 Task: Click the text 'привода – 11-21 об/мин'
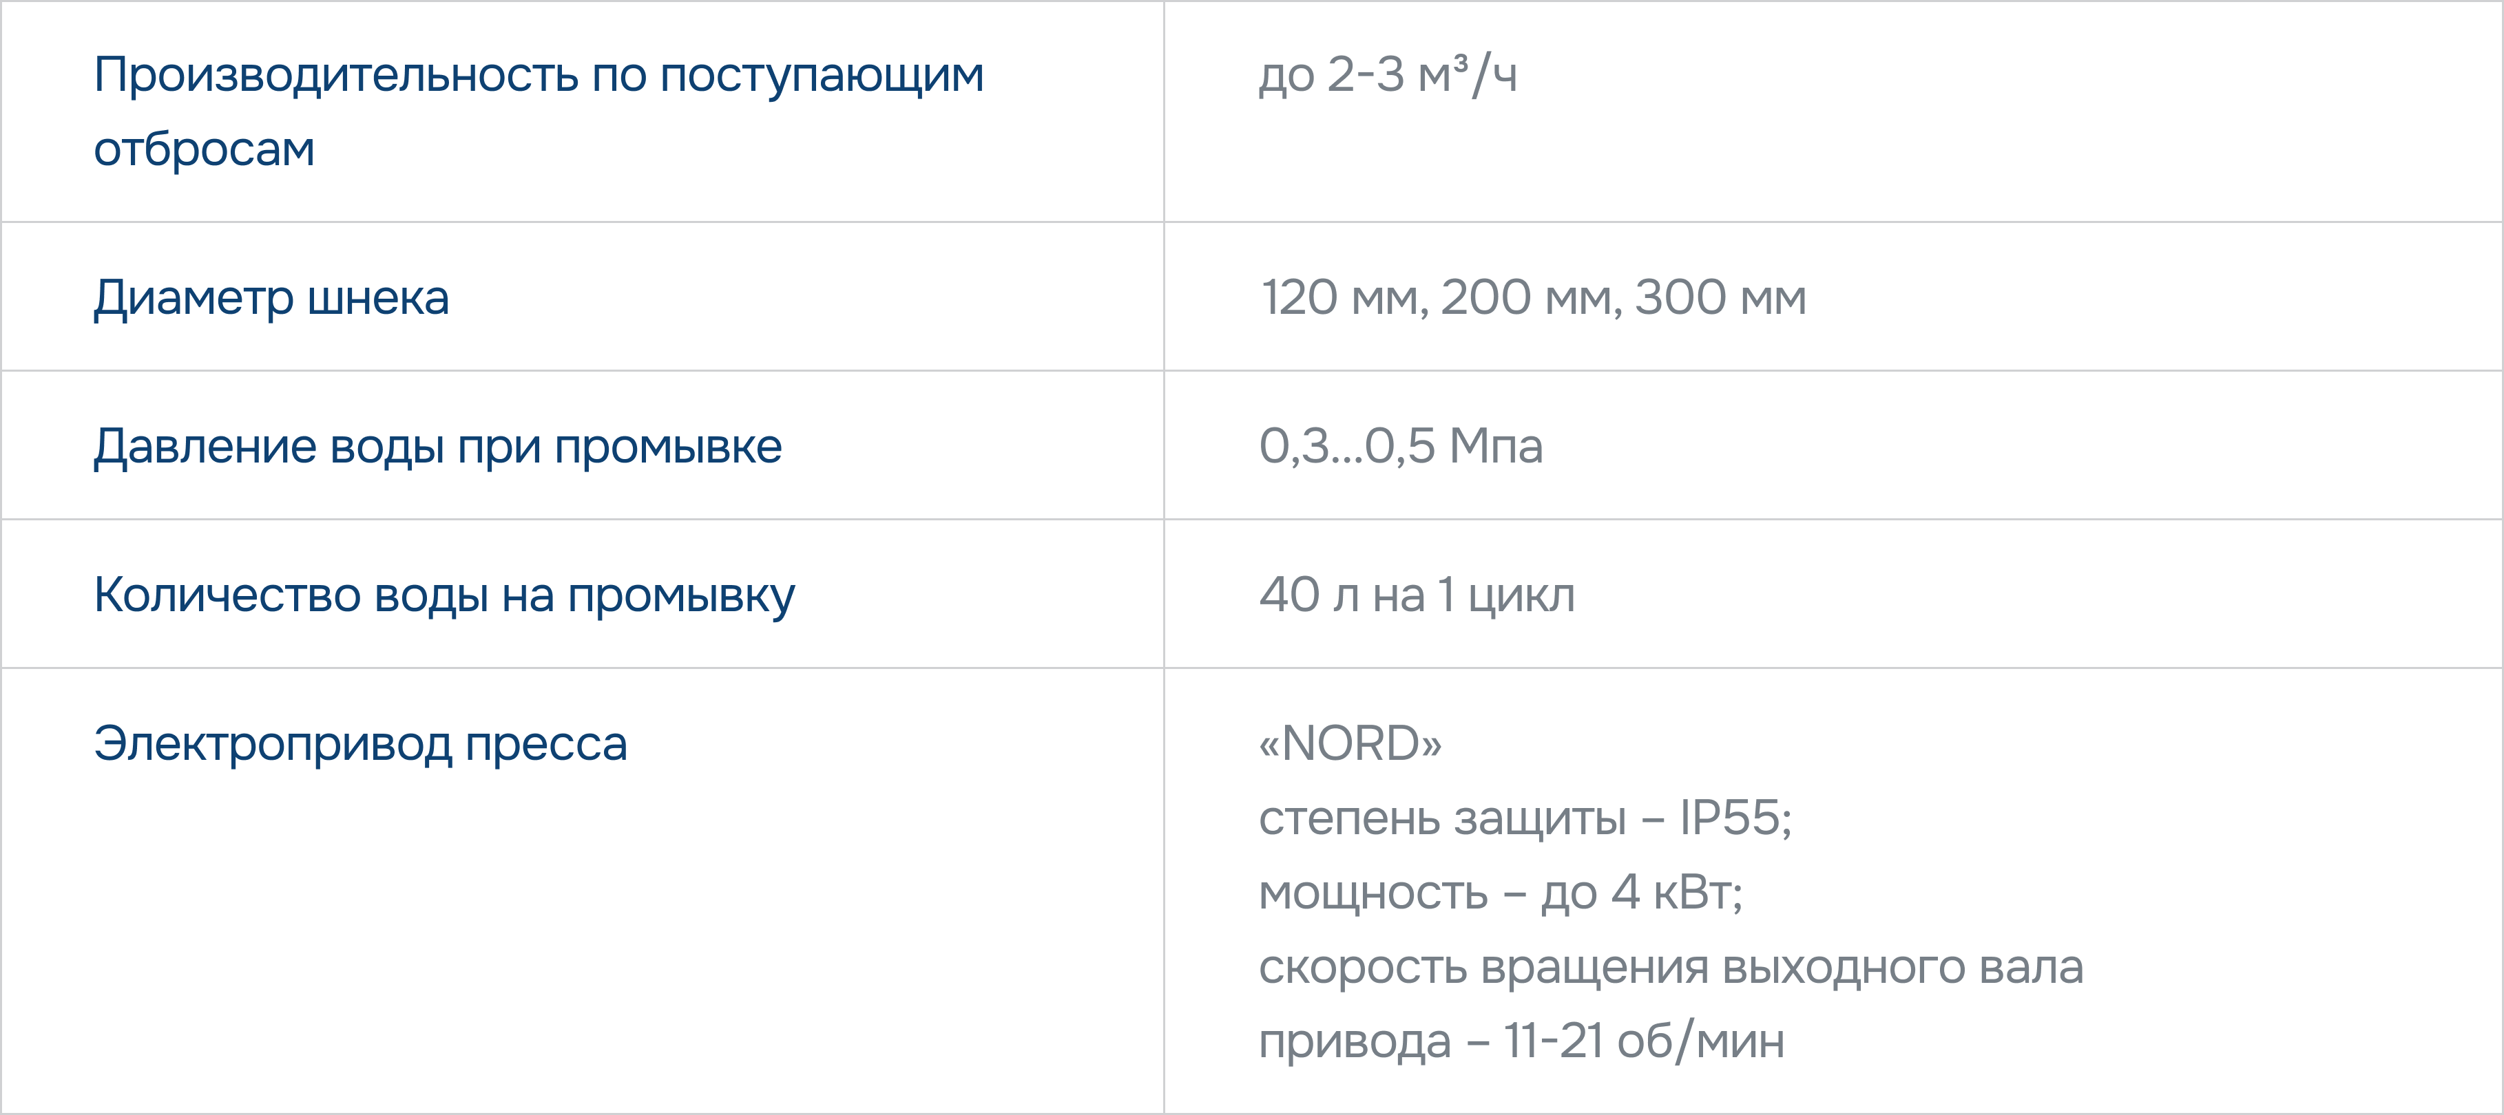coord(1521,1040)
